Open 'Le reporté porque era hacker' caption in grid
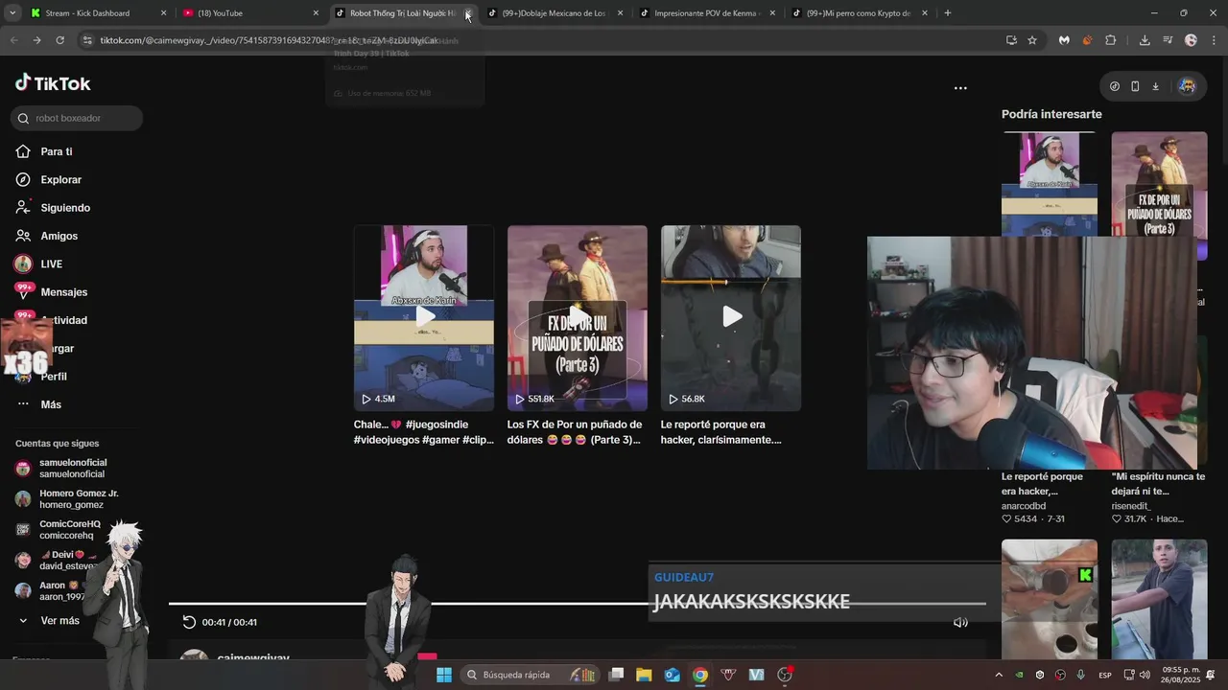The width and height of the screenshot is (1228, 690). click(721, 432)
